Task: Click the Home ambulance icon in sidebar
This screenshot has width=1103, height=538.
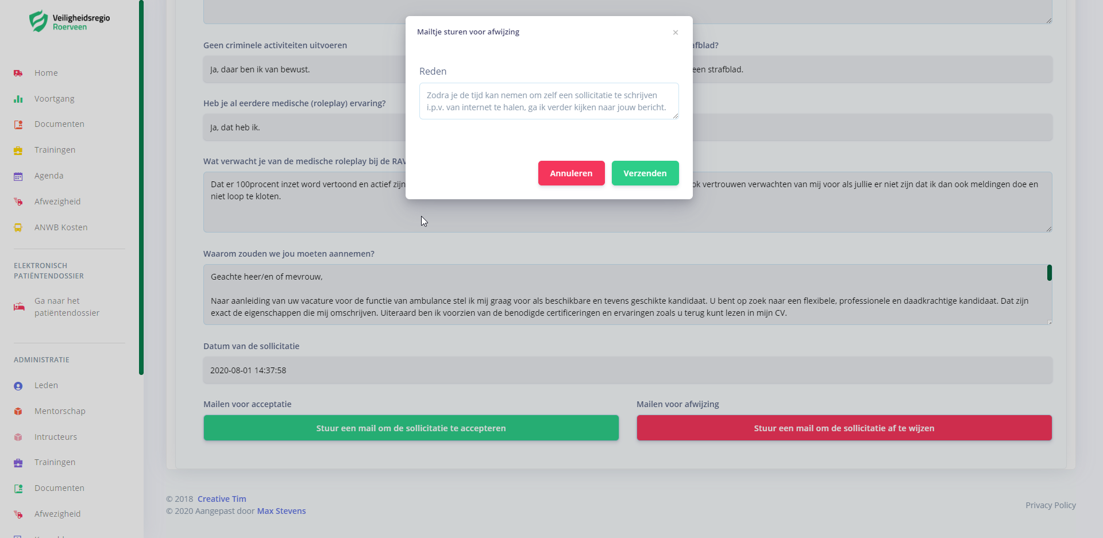Action: [x=18, y=73]
